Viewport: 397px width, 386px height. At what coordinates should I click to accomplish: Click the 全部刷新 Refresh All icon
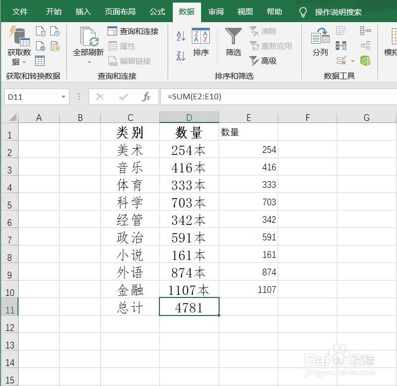pos(88,37)
